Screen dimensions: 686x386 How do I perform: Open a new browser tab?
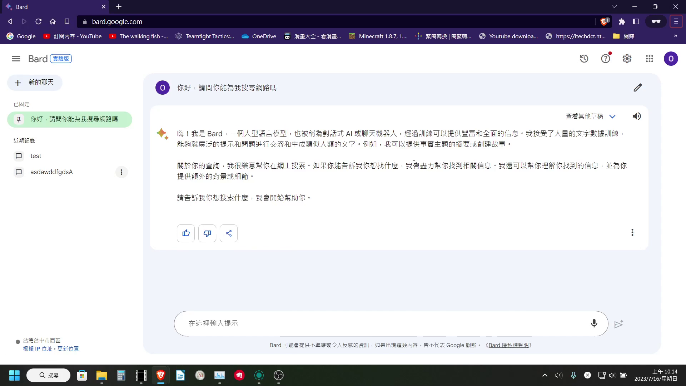pos(119,7)
